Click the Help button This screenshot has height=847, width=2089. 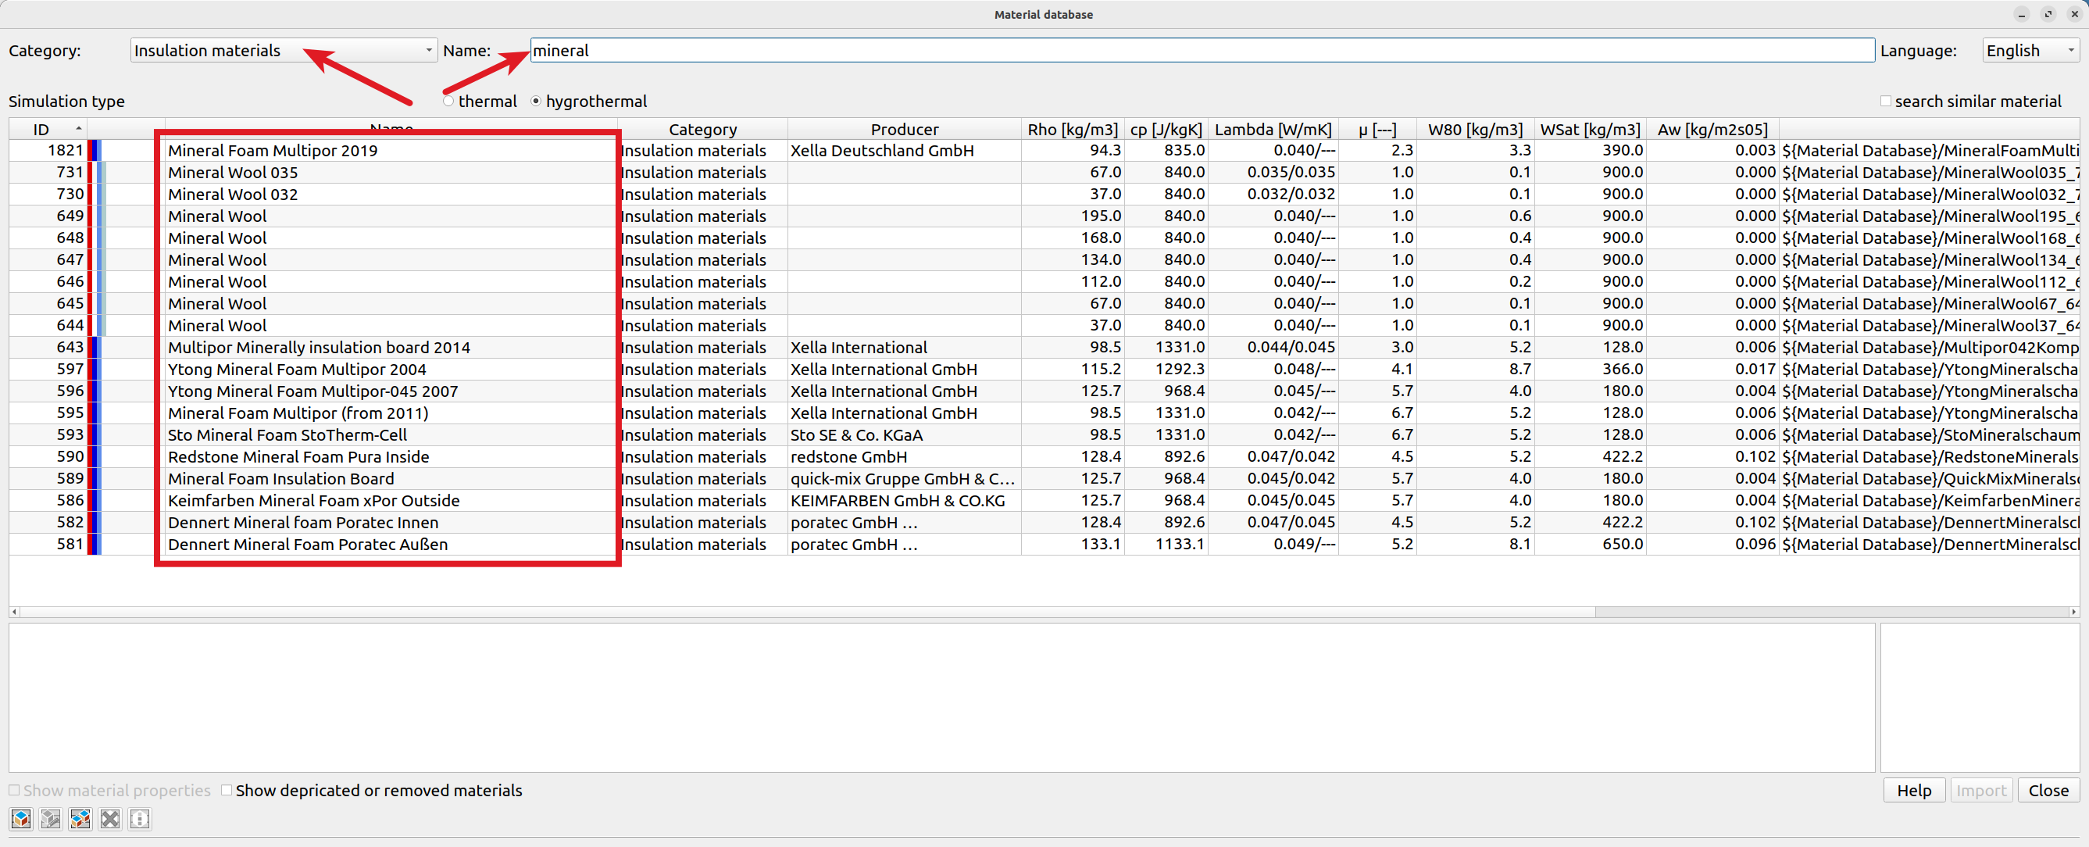pyautogui.click(x=1914, y=790)
